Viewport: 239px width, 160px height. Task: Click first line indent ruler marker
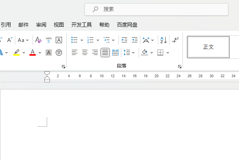[x=47, y=73]
